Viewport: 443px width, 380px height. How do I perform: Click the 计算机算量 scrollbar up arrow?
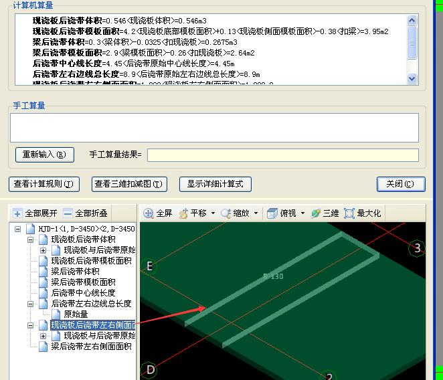point(412,20)
